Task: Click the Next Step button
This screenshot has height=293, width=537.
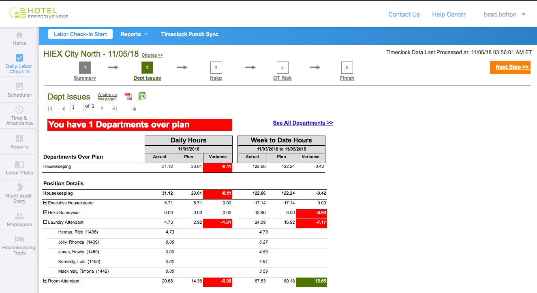Action: point(510,67)
